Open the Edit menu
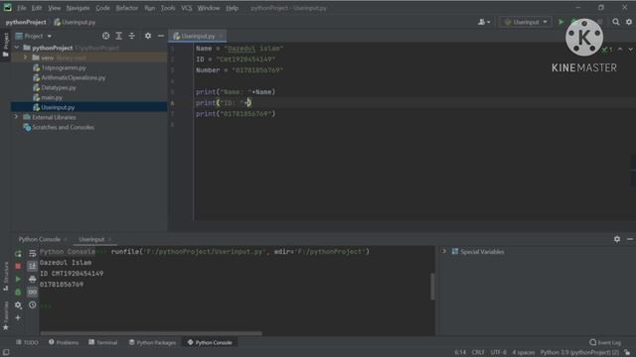The height and width of the screenshot is (357, 636). tap(37, 8)
